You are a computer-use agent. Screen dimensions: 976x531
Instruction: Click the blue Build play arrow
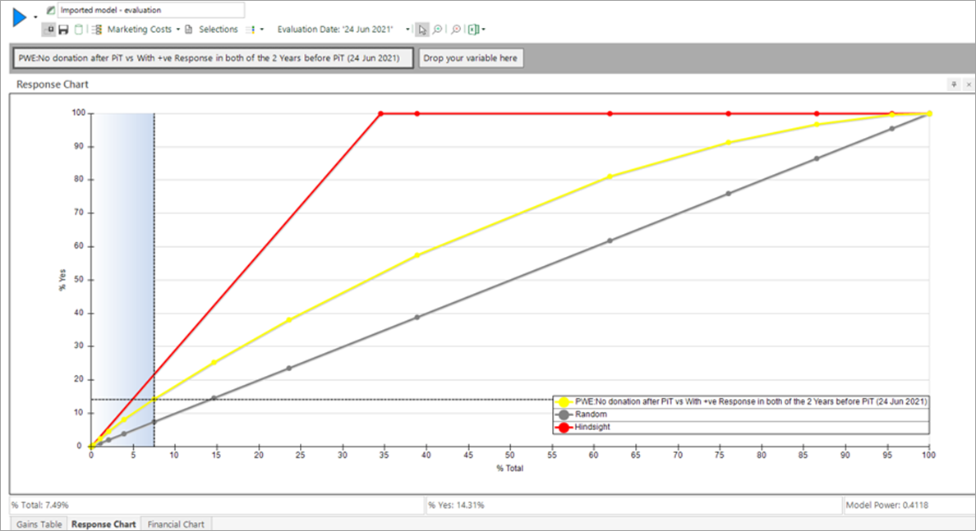[20, 17]
